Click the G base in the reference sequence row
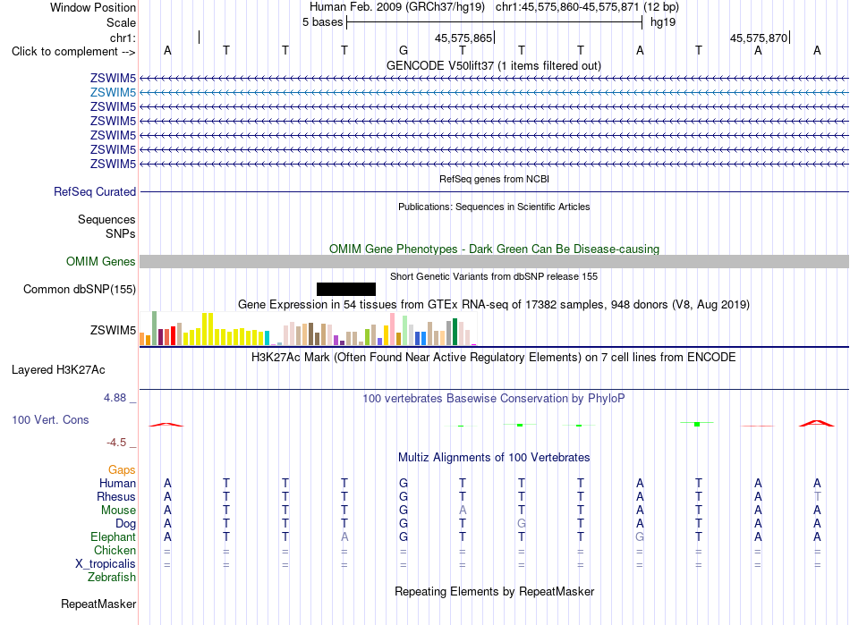 [x=404, y=50]
